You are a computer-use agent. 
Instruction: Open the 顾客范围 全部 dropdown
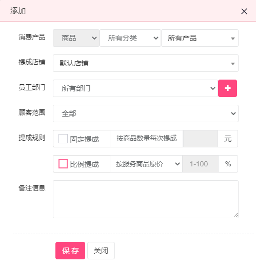click(x=146, y=113)
